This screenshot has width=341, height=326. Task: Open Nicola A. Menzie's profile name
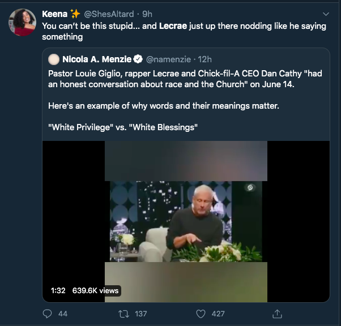coord(96,59)
